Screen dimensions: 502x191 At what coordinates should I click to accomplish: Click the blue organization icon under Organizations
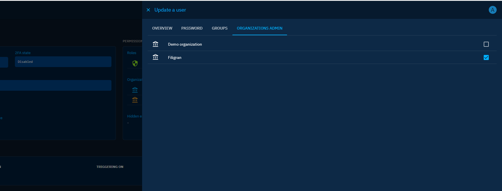(135, 90)
